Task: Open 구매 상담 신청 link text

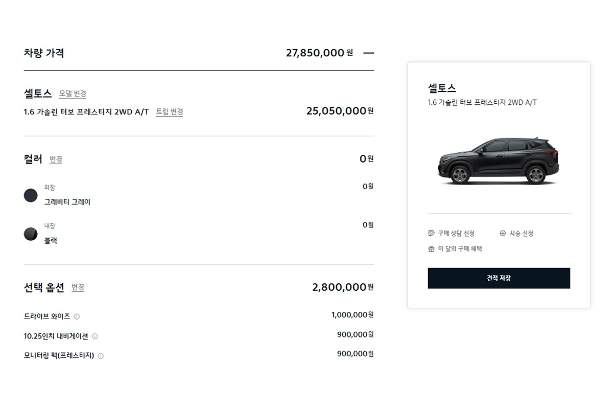Action: [456, 234]
